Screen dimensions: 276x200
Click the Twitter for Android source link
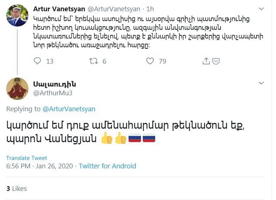click(x=107, y=166)
